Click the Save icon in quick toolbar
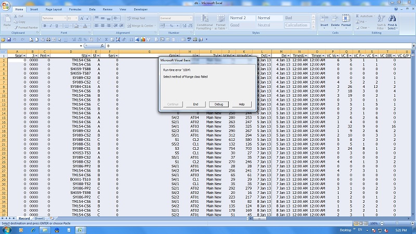416x234 pixels. click(9, 40)
